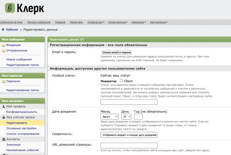Click the Моя учётная запись sidebar heading
Viewport: 231px width, 155px height.
pyautogui.click(x=21, y=117)
